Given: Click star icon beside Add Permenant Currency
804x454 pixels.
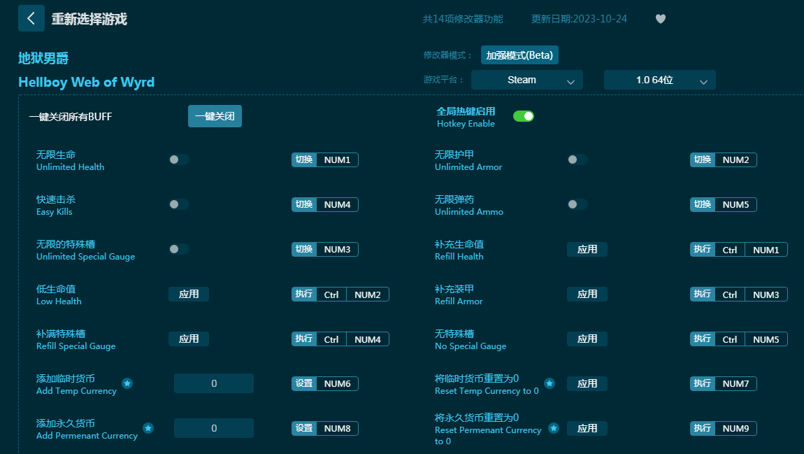Looking at the screenshot, I should tap(148, 428).
